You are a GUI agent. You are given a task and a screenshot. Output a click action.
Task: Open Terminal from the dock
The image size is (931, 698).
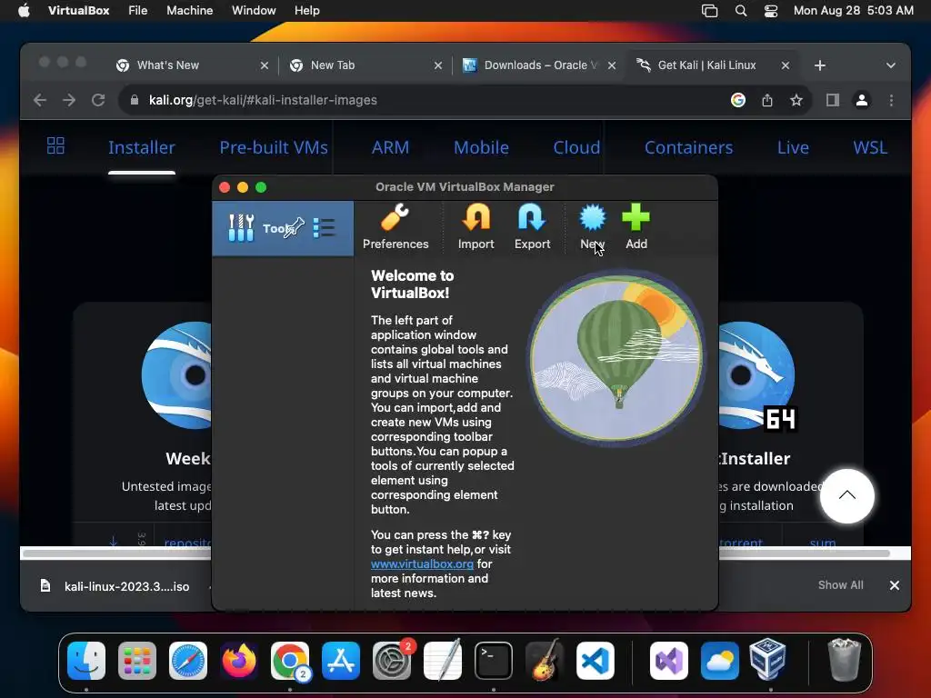pyautogui.click(x=494, y=661)
